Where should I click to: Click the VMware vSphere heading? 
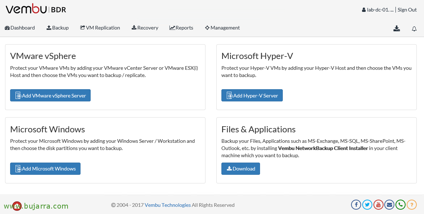(x=43, y=56)
